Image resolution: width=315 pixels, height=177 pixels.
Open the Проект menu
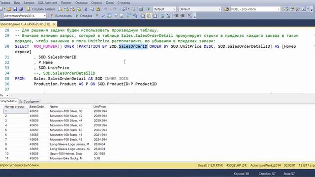(x=66, y=3)
